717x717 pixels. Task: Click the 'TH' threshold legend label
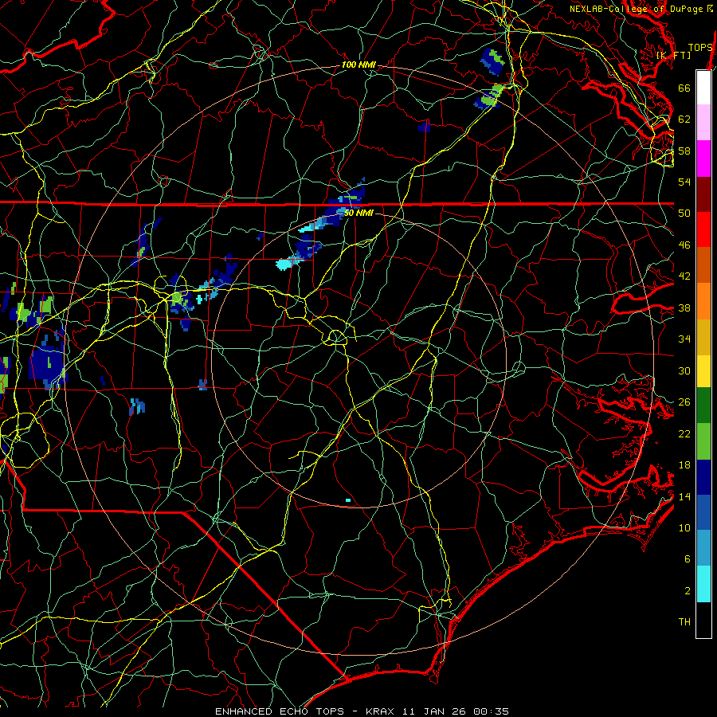(x=684, y=622)
